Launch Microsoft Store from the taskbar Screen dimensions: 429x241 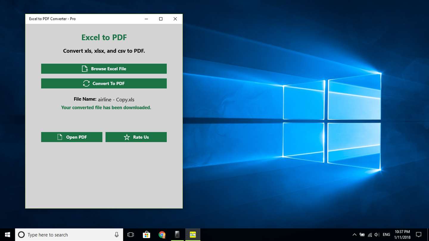(x=146, y=235)
